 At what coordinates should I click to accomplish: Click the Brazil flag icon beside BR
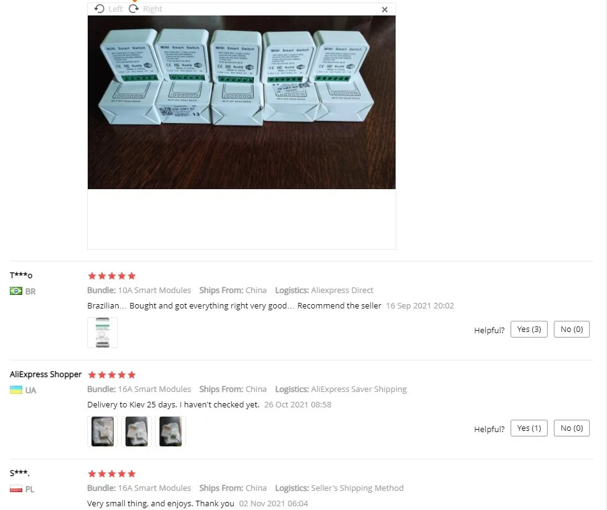[x=16, y=291]
